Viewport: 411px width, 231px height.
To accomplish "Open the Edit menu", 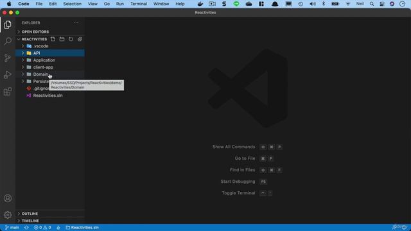I will click(x=53, y=4).
